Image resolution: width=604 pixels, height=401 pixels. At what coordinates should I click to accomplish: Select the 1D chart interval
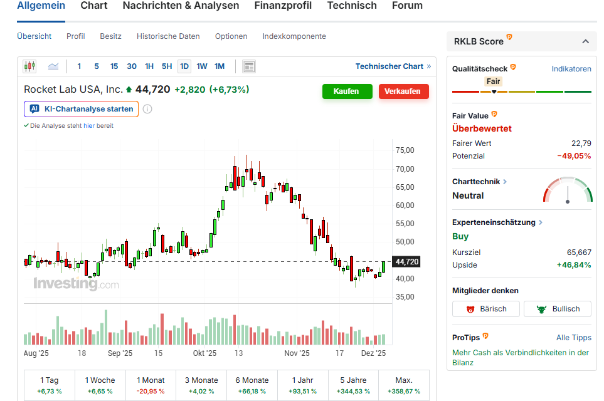184,66
